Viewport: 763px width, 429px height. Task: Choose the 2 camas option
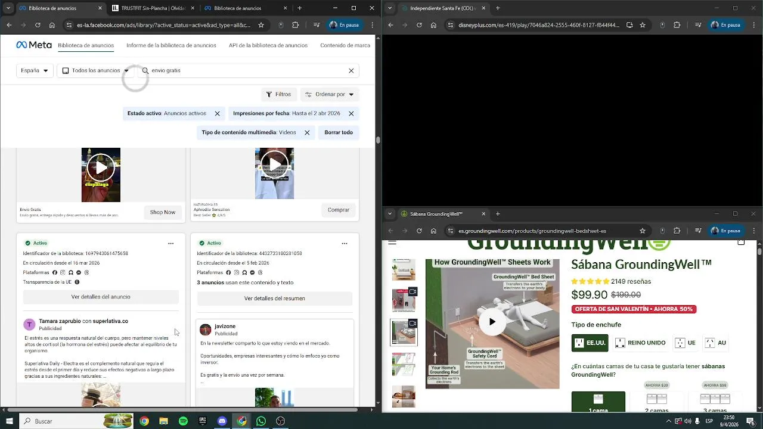coord(656,402)
